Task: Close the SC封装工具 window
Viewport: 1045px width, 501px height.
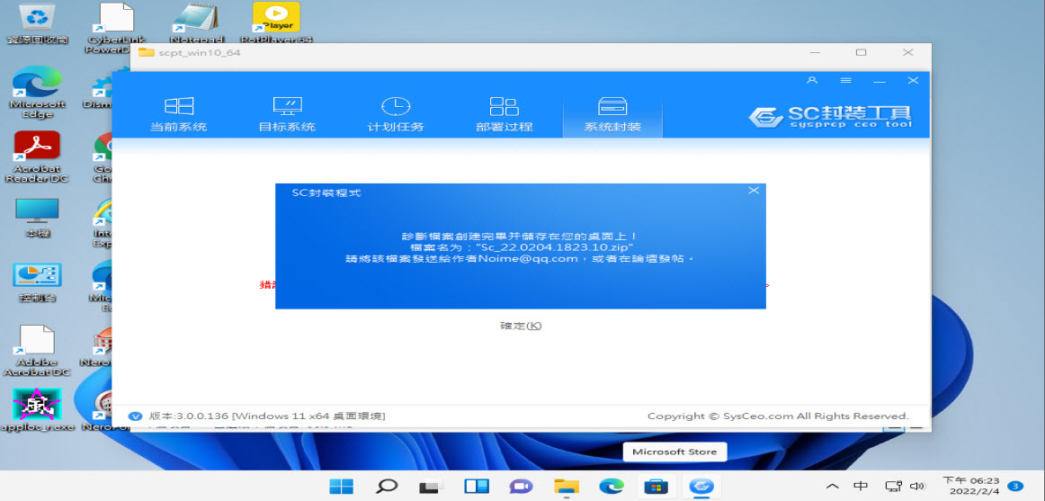Action: [913, 80]
